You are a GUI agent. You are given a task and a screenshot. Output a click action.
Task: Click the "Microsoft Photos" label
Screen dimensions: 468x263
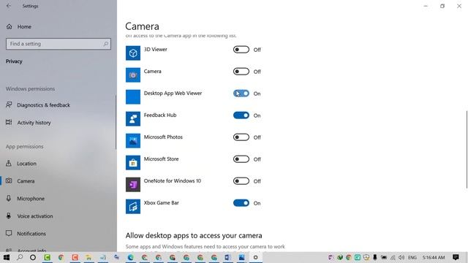point(163,137)
